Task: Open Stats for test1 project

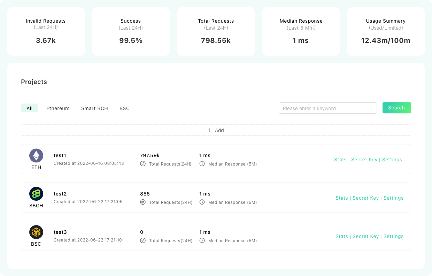Action: 340,160
